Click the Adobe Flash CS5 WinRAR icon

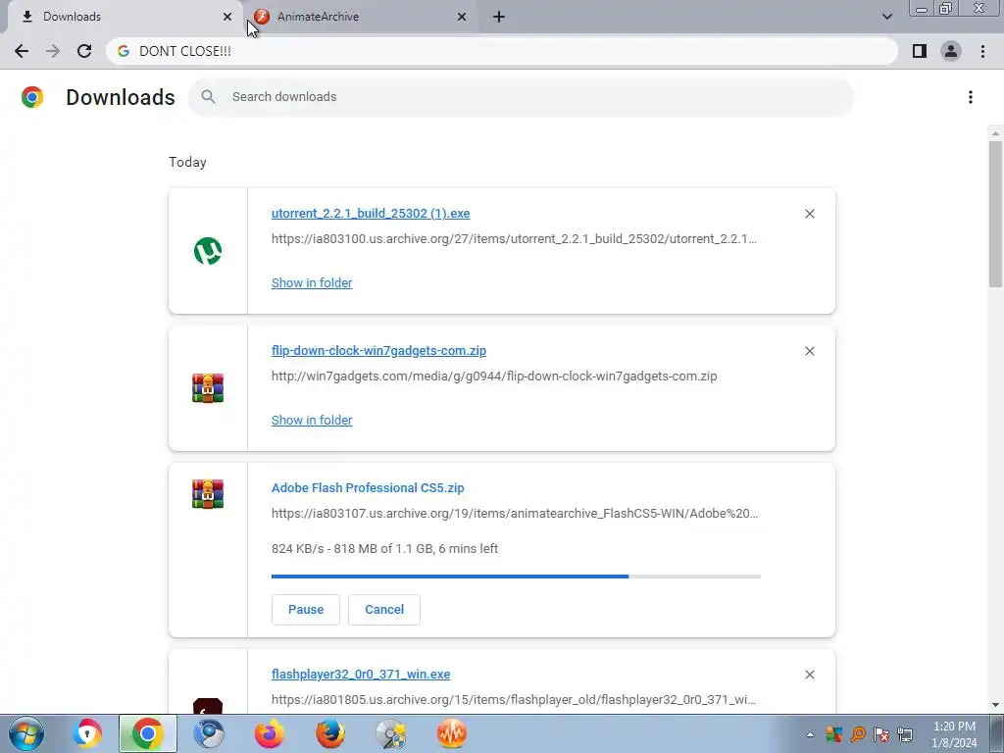[x=208, y=494]
